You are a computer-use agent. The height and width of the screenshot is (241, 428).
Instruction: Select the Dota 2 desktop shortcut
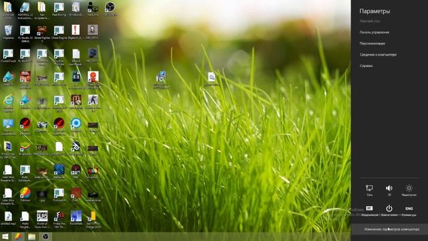(x=76, y=195)
